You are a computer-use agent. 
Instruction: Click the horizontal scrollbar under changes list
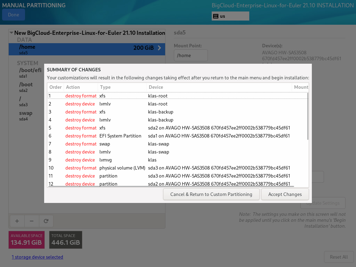pyautogui.click(x=171, y=186)
